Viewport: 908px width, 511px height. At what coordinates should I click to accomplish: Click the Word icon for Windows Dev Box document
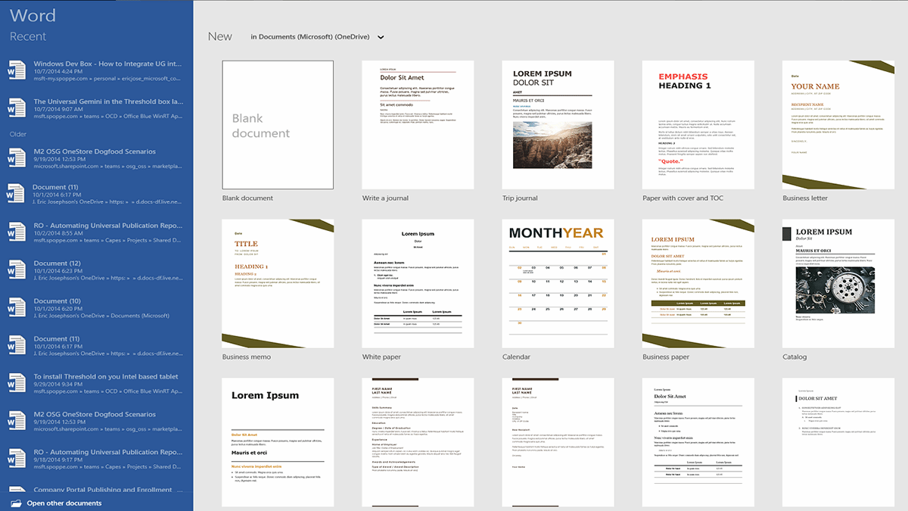coord(16,71)
